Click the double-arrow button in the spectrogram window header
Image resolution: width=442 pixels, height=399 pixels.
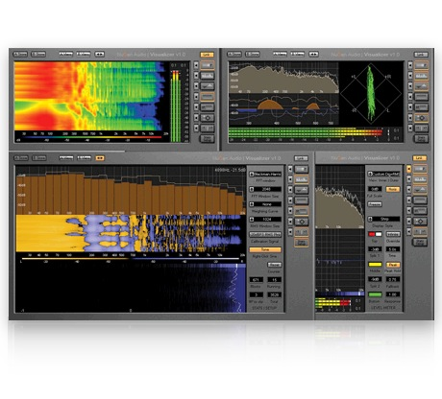100,55
